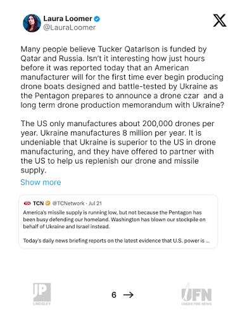Click the blue verified badge beside Laura Loomer
This screenshot has width=245, height=327.
pyautogui.click(x=97, y=19)
